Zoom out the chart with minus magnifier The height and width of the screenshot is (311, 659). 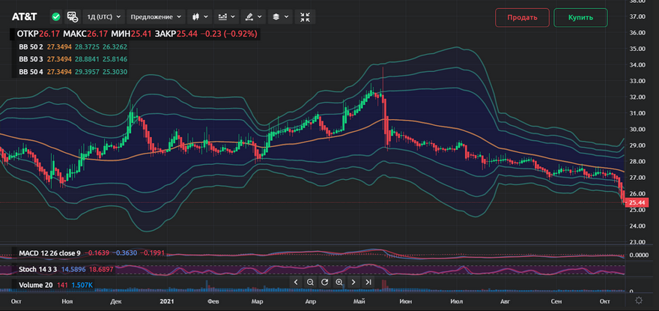[310, 283]
